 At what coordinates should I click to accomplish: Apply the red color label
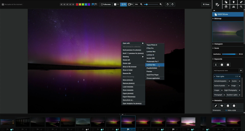click(x=77, y=4)
